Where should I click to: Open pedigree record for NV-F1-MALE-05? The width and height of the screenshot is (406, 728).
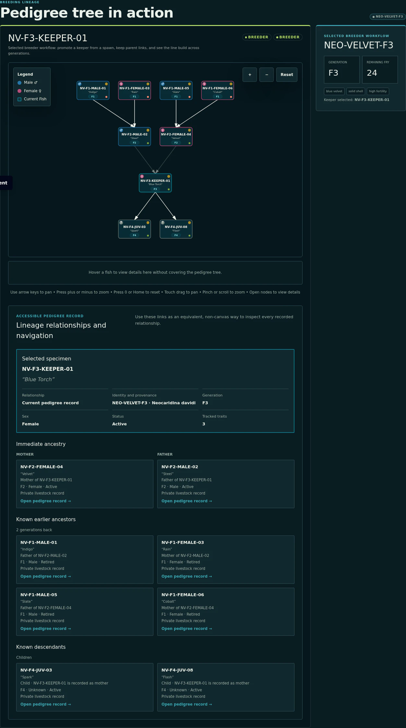point(45,629)
